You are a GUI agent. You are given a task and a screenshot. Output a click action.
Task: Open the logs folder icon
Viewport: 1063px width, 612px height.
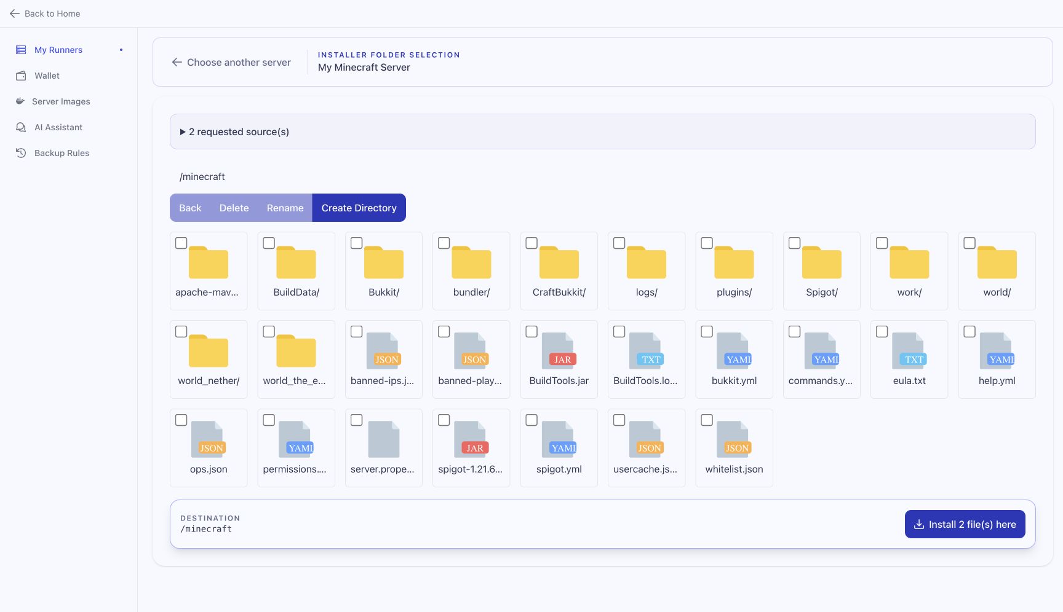click(647, 262)
